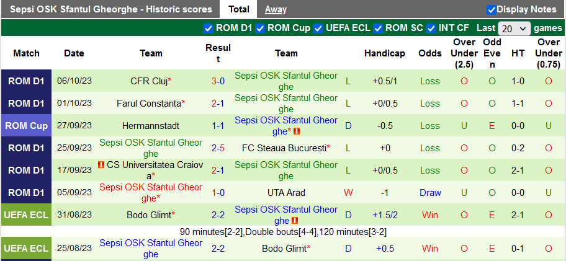566x261 pixels.
Task: Toggle the Display Notes checkbox
Action: pyautogui.click(x=492, y=9)
